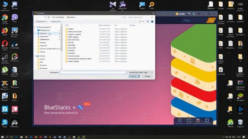This screenshot has width=248, height=139.
Task: Click the Open button in dialog
Action: coord(133,76)
